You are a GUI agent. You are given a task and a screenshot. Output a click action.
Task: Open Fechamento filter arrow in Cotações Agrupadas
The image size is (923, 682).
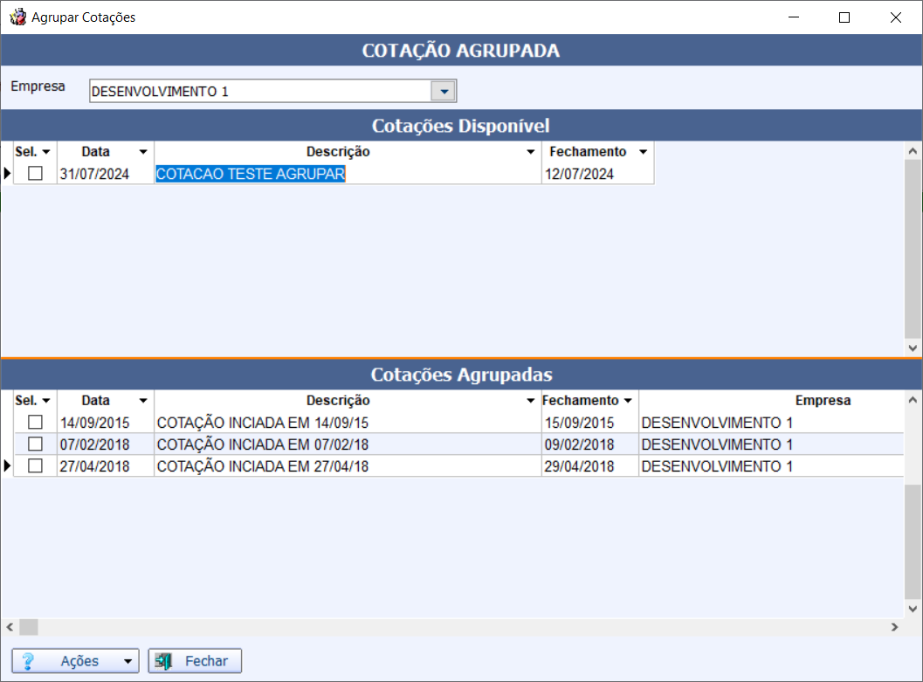pyautogui.click(x=627, y=401)
